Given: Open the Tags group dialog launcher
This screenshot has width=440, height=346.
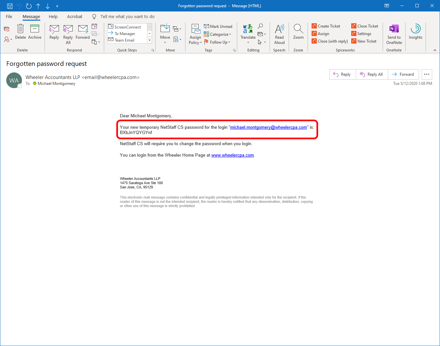Looking at the screenshot, I should point(234,50).
